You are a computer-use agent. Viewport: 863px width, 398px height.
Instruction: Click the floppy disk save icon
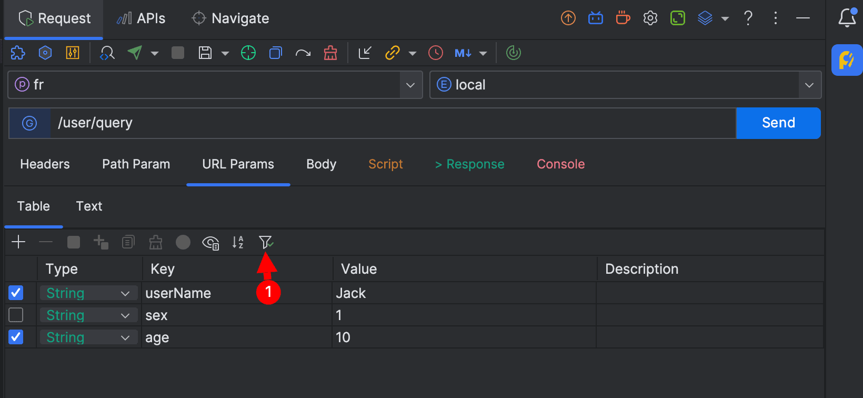pos(205,53)
